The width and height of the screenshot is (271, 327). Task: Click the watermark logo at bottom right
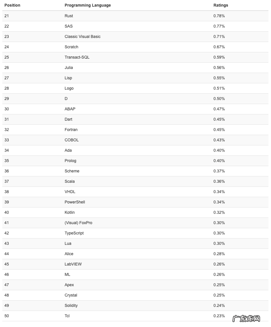point(246,319)
